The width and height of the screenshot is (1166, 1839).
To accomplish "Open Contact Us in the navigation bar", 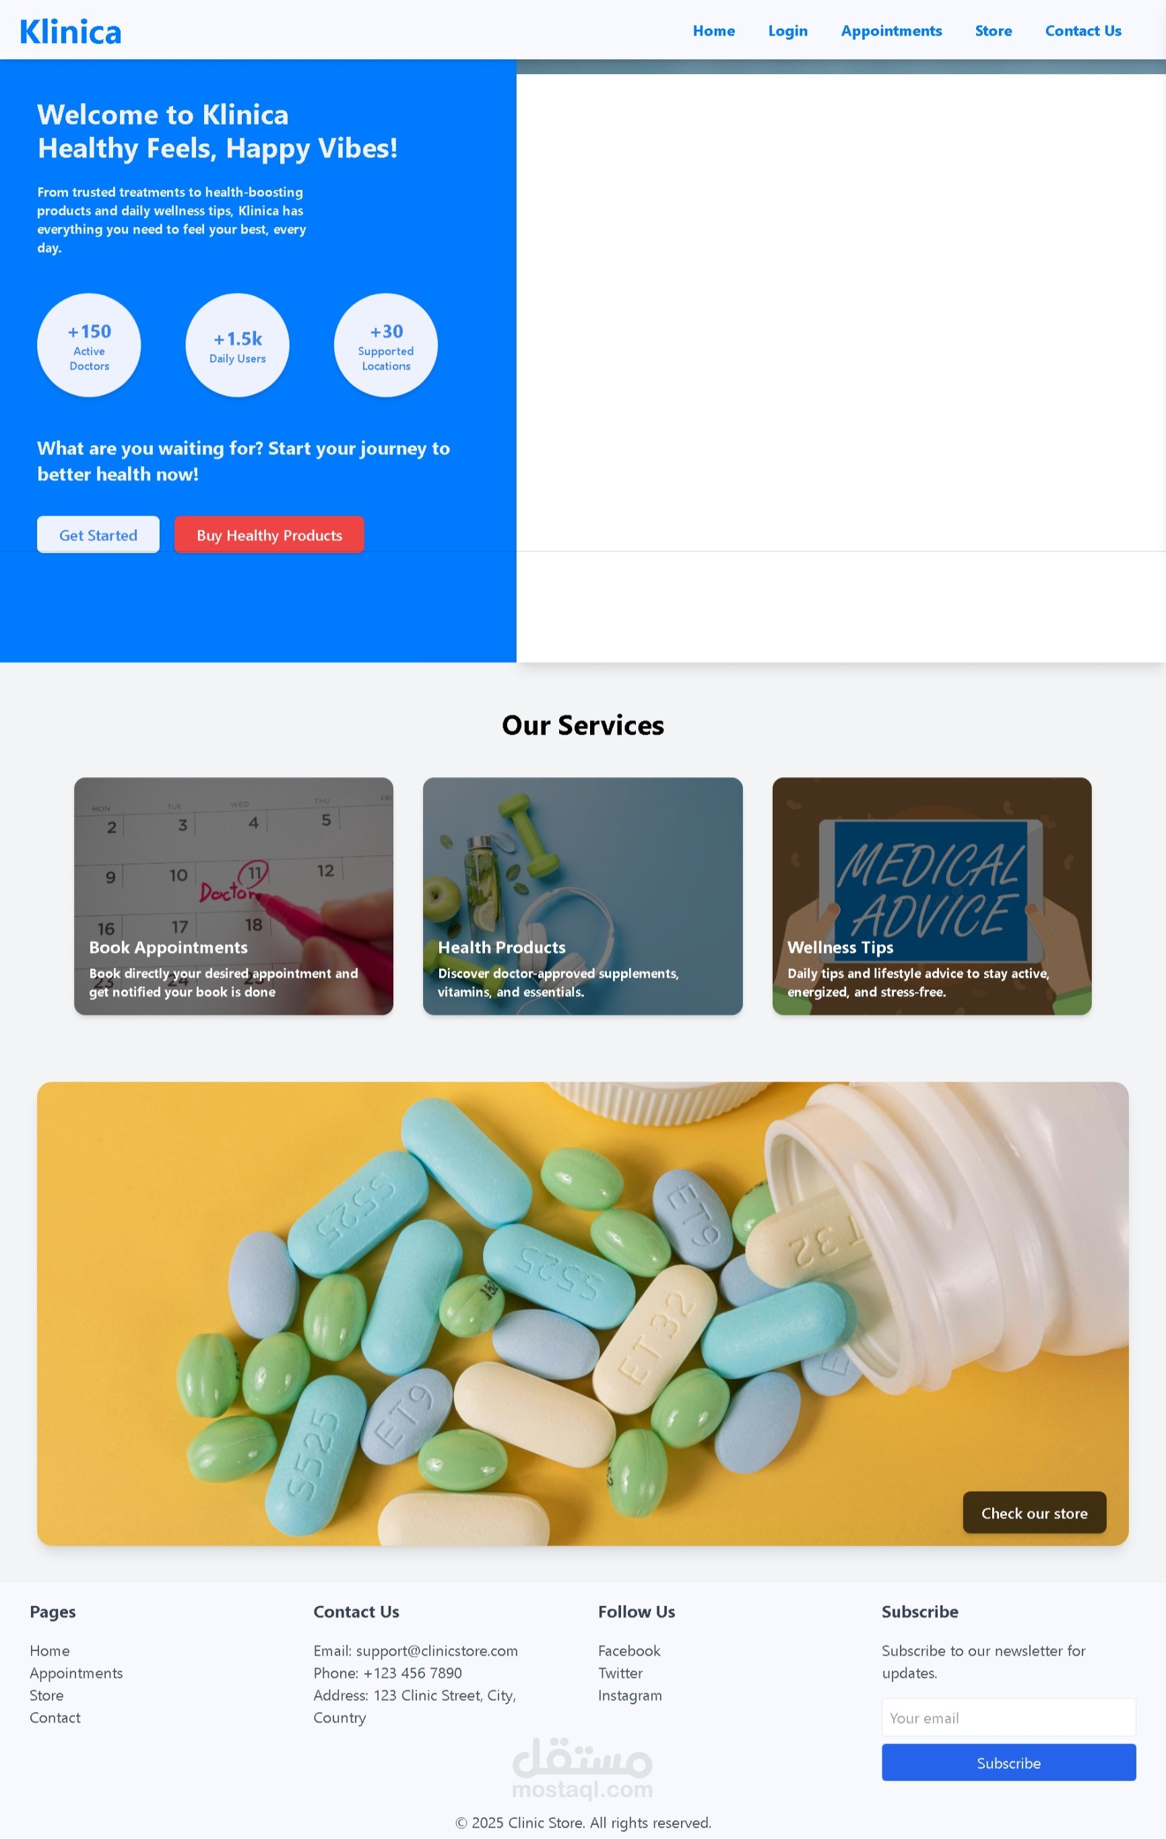I will [x=1082, y=30].
